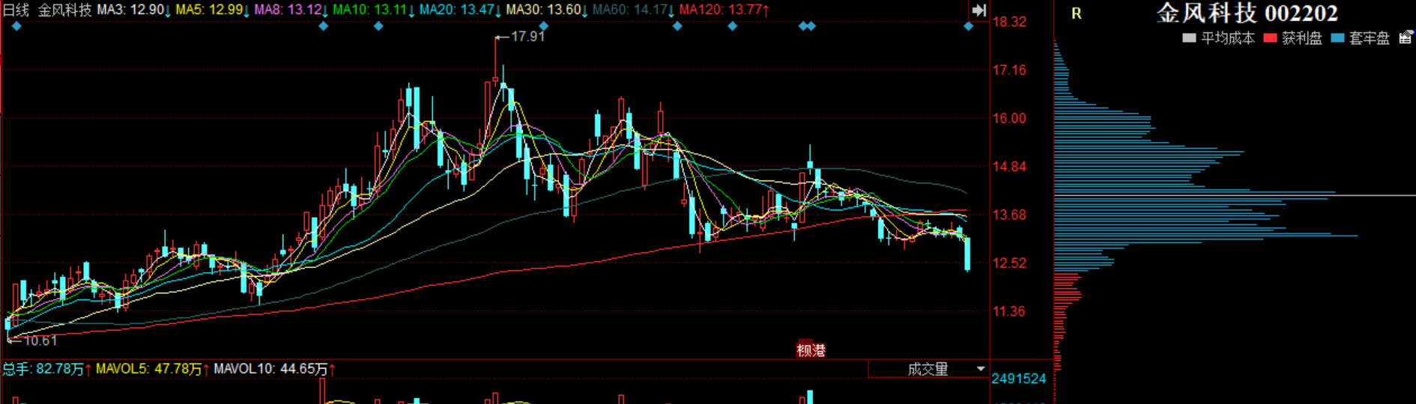The image size is (1416, 404).
Task: Click the dropdown arrow beside 成交量
Action: pos(981,369)
